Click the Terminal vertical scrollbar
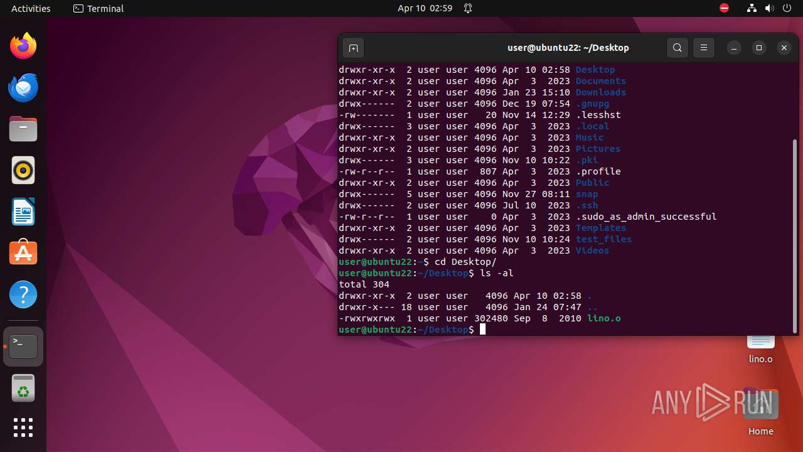This screenshot has height=452, width=803. coord(795,235)
